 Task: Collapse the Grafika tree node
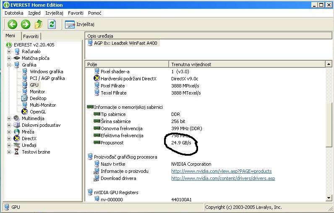click(x=9, y=65)
